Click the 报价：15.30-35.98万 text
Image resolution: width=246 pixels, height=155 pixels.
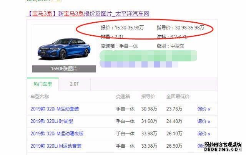tap(122, 28)
